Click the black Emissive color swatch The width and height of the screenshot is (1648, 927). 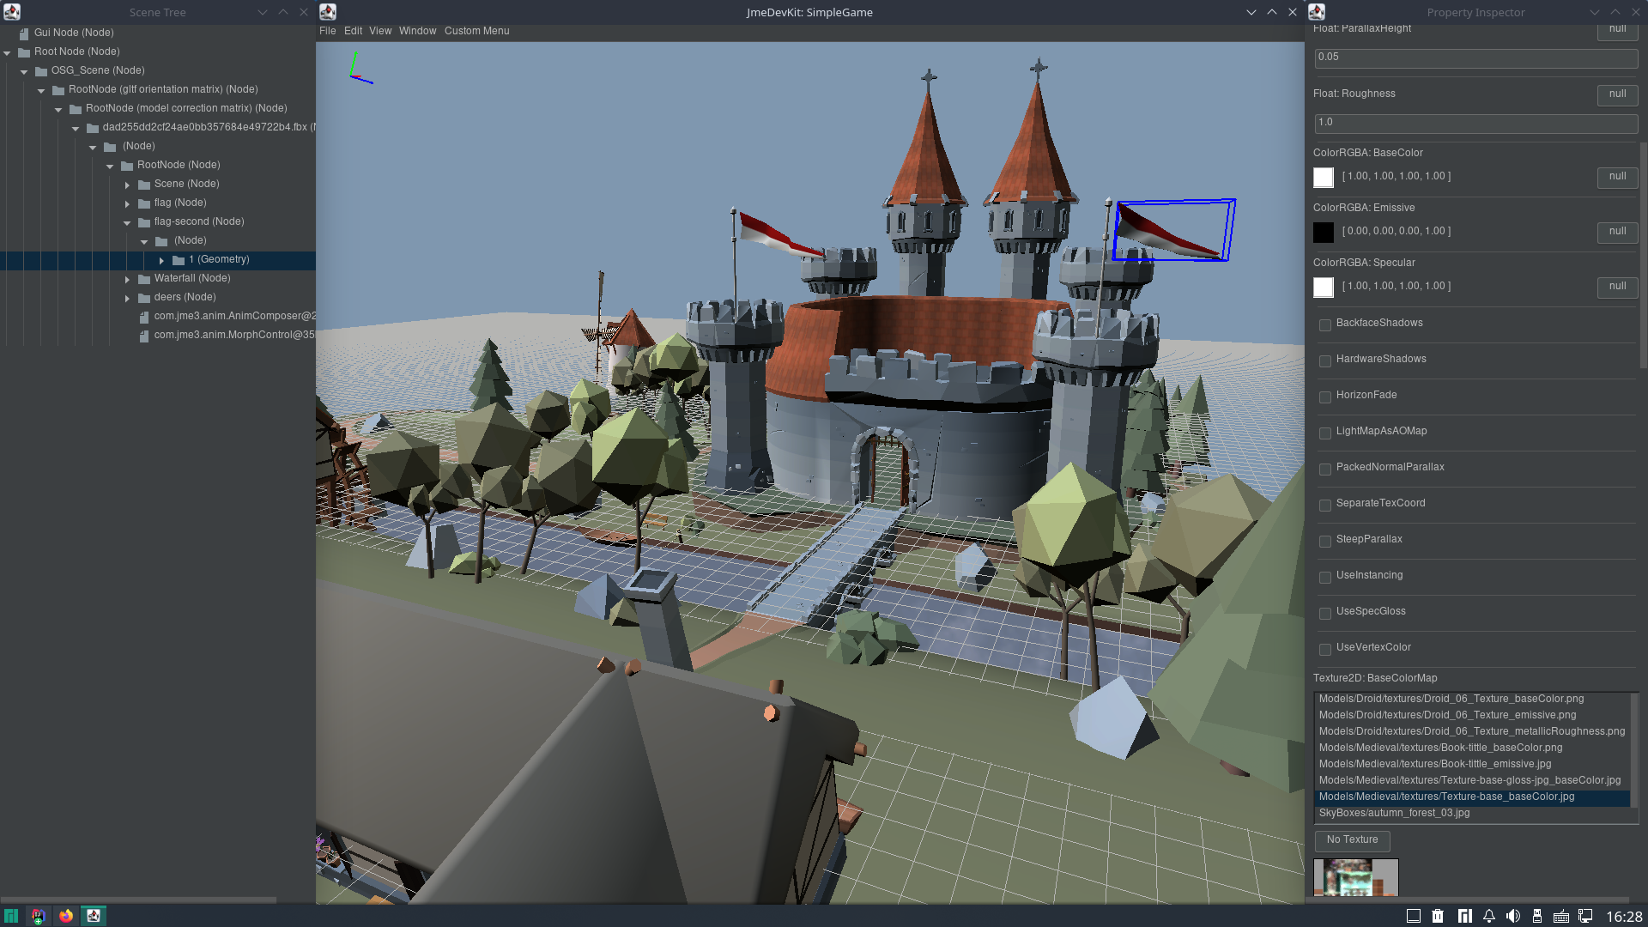1324,232
